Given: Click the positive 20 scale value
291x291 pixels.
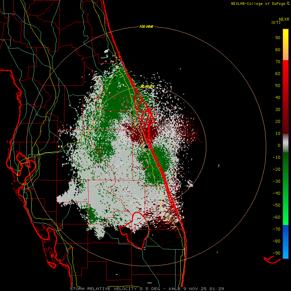Looking at the screenshot, I should [x=278, y=121].
